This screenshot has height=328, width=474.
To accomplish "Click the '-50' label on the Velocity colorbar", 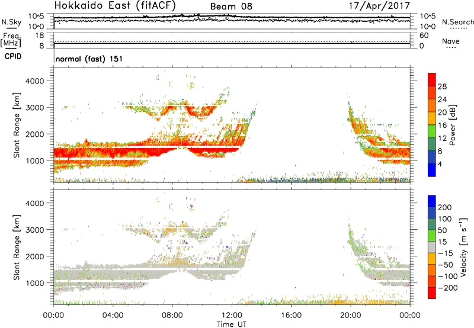I will pos(446,265).
